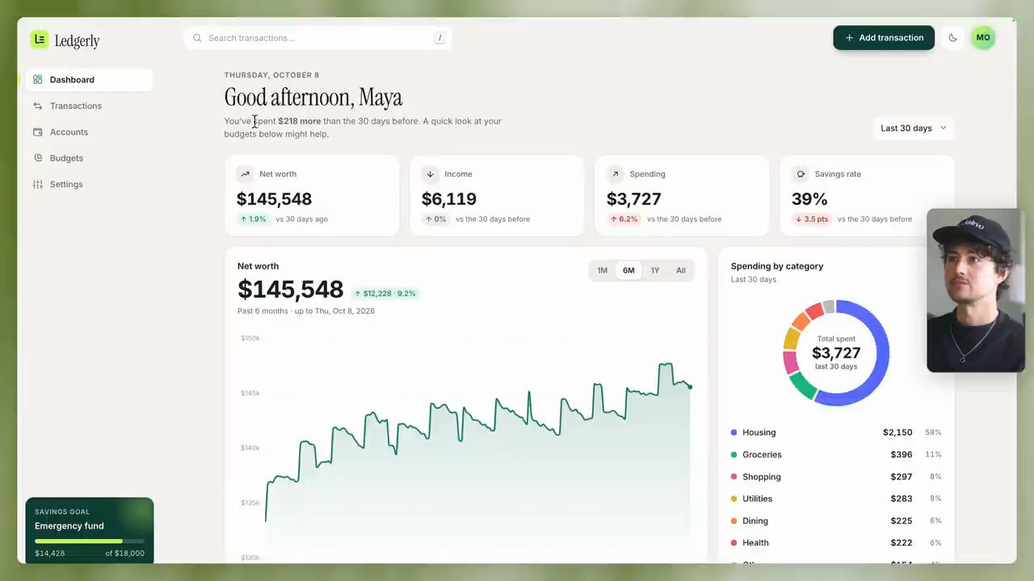Viewport: 1034px width, 581px height.
Task: Click the Income down-arrow icon
Action: click(430, 173)
